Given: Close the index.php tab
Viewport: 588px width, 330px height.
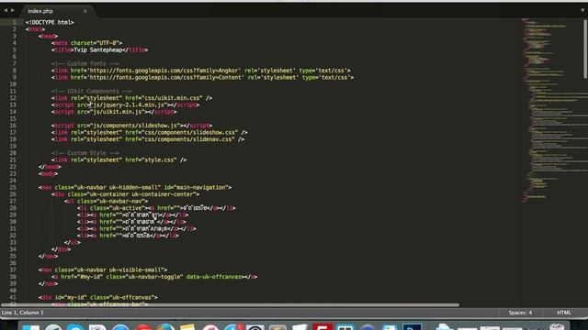Looking at the screenshot, I should (x=85, y=11).
